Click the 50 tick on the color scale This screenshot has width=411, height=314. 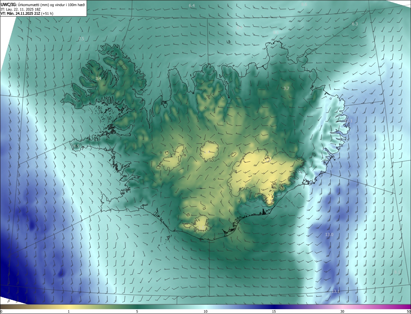click(x=408, y=311)
